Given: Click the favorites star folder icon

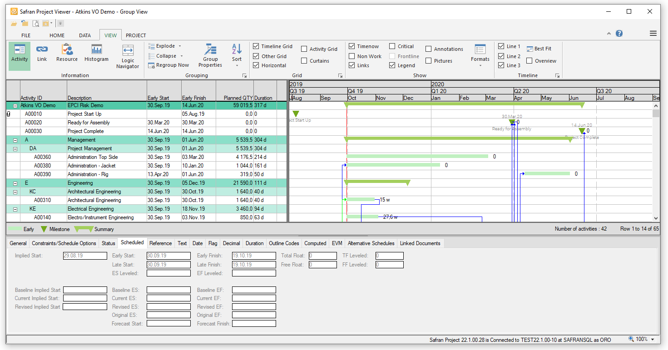Looking at the screenshot, I should tap(45, 23).
